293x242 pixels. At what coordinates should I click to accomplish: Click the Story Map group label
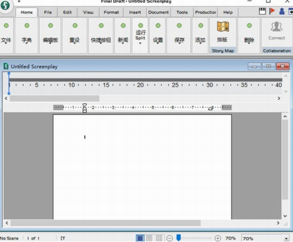click(x=223, y=51)
